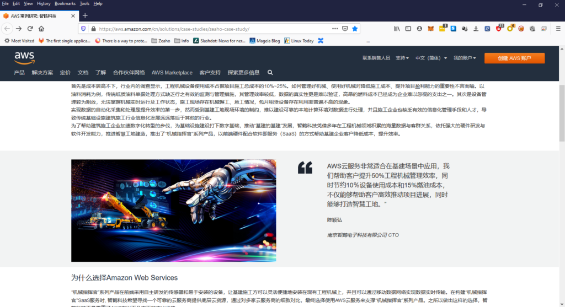565x307 pixels.
Task: Expand the 我的账户 dropdown
Action: [465, 58]
